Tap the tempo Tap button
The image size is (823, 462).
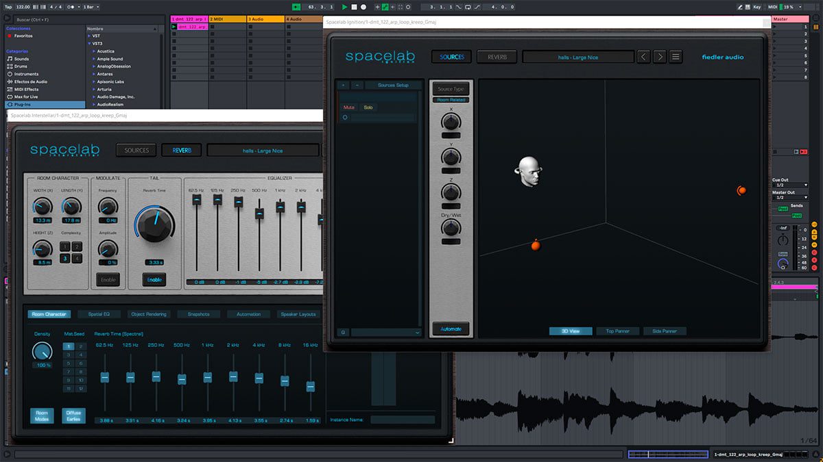coord(8,7)
